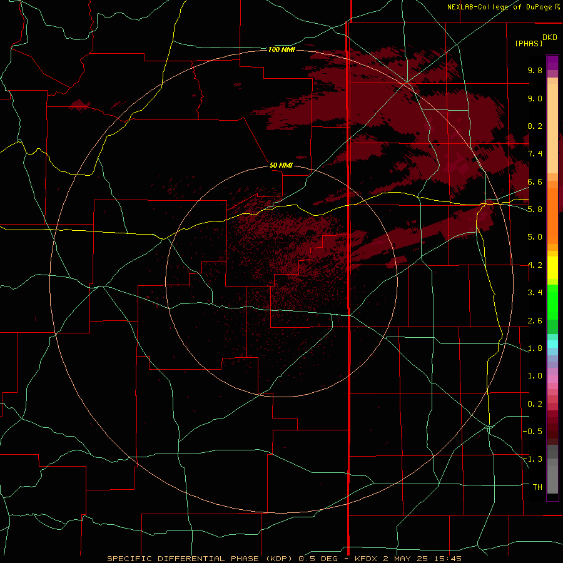Image resolution: width=563 pixels, height=563 pixels.
Task: Click the 3.4 value on color scale
Action: coord(535,293)
